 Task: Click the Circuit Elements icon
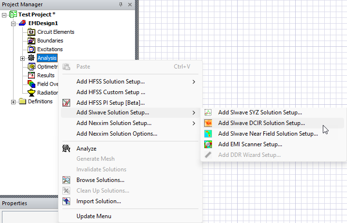coord(31,32)
